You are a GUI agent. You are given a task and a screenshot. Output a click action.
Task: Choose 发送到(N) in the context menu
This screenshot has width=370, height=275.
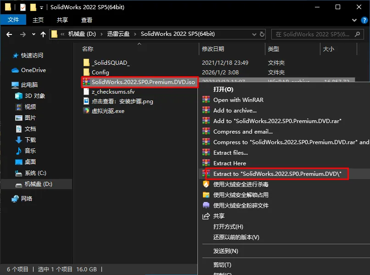[225, 251]
